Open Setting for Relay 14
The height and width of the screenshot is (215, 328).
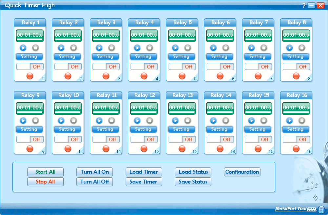pyautogui.click(x=219, y=129)
